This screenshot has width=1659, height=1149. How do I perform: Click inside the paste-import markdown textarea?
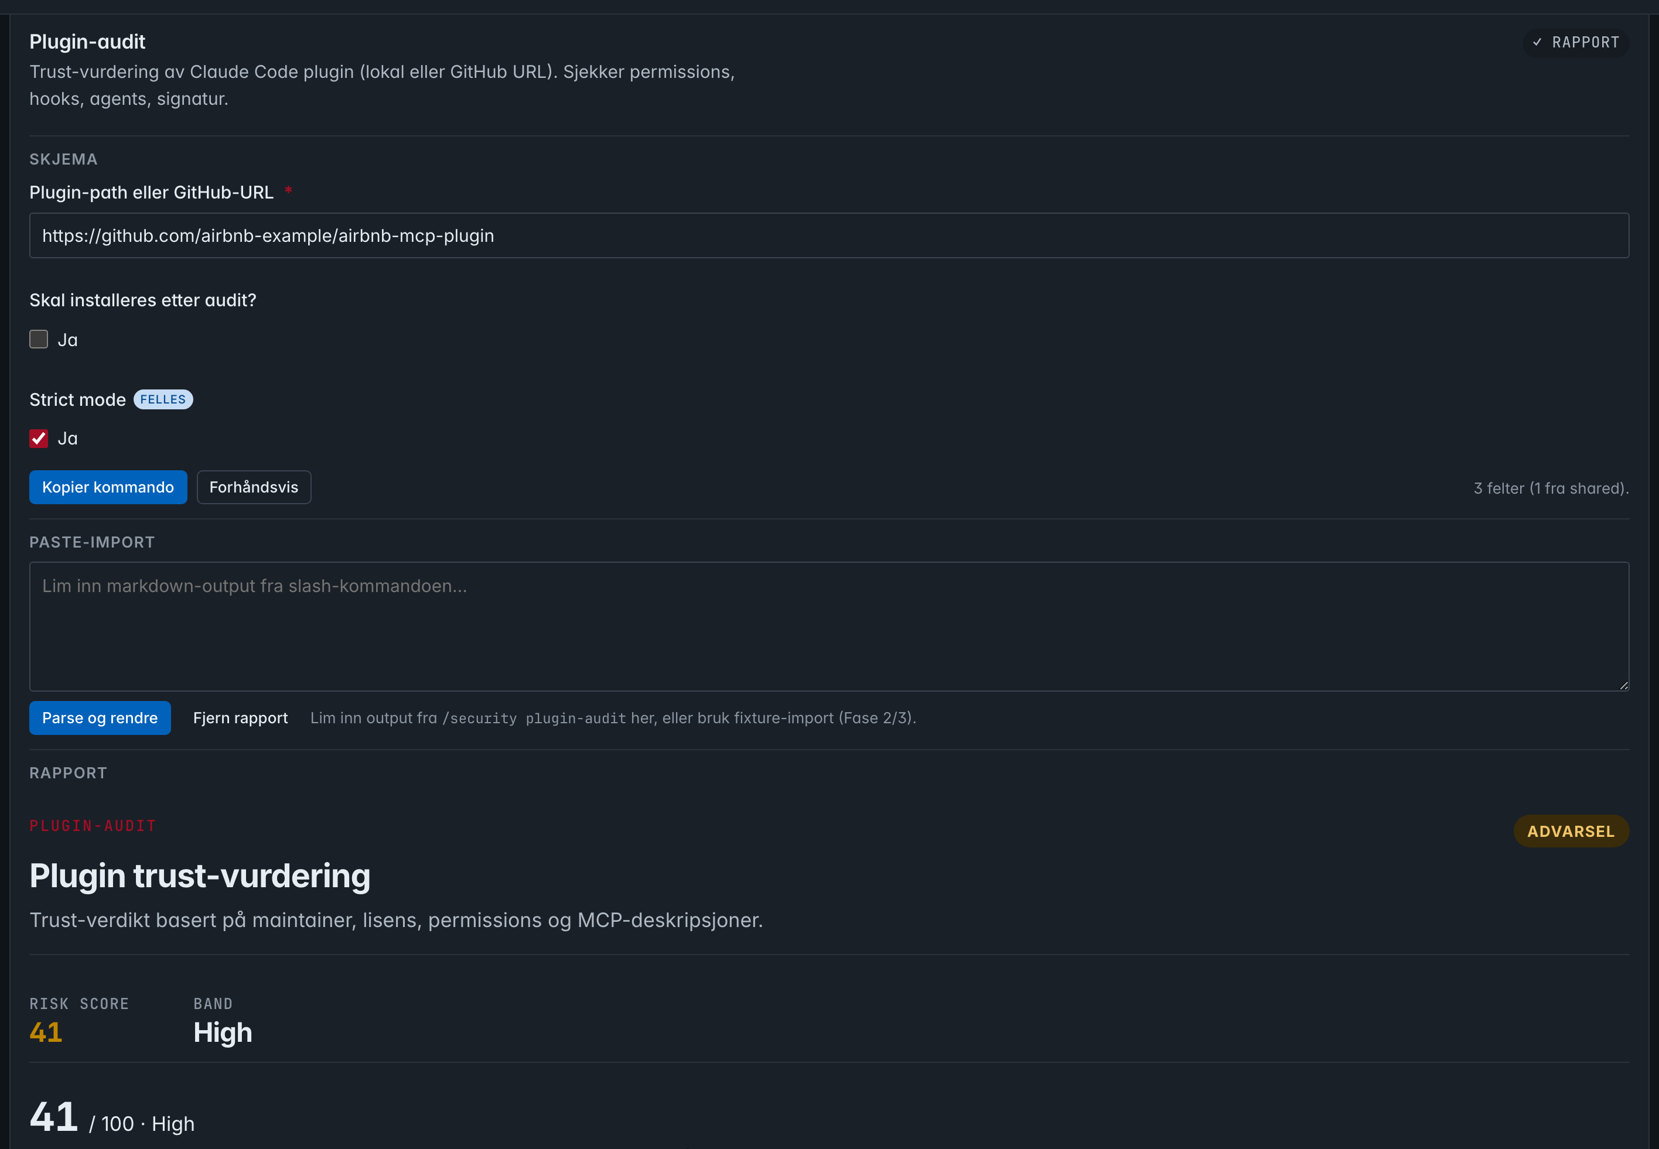click(829, 627)
